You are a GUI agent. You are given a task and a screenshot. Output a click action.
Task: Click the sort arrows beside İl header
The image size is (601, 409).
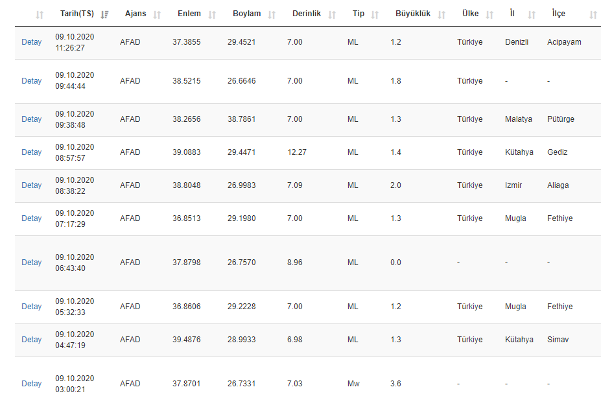tap(532, 14)
